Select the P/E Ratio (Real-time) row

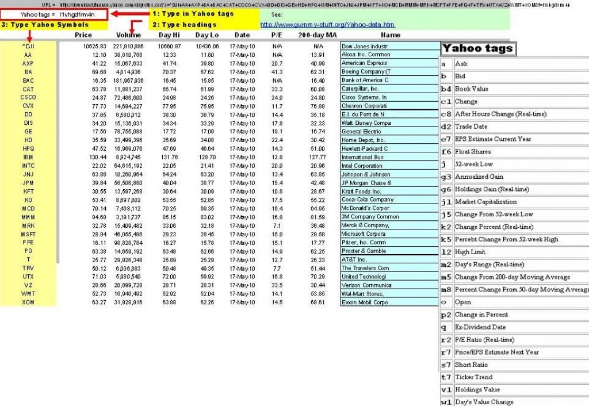point(515,339)
